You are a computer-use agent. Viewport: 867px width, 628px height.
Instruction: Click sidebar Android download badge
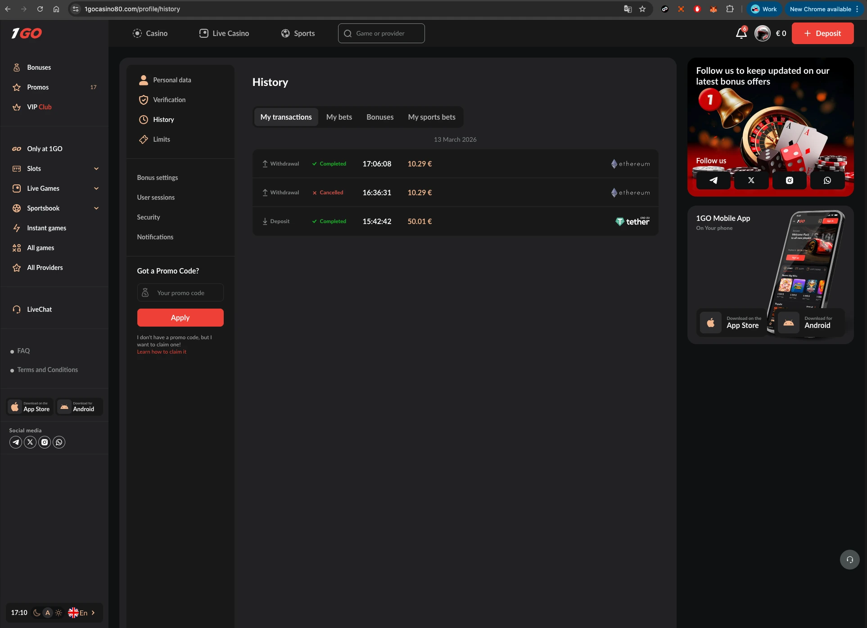[79, 407]
